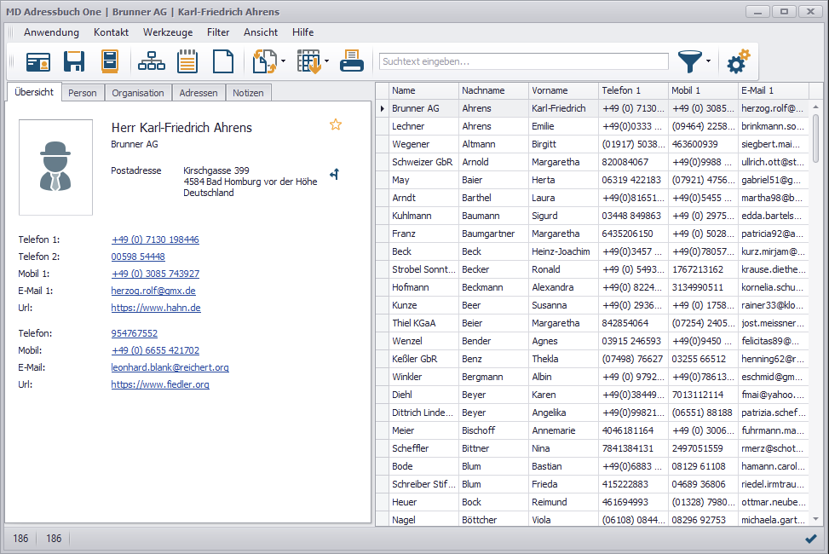Click the orange address book icon
This screenshot has width=829, height=554.
(x=110, y=61)
